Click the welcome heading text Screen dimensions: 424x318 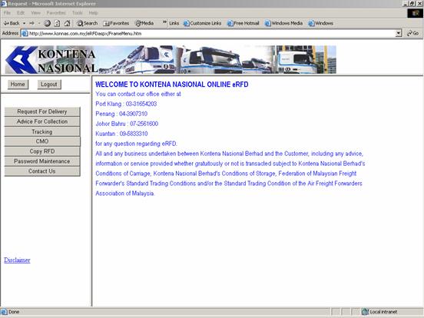[172, 84]
